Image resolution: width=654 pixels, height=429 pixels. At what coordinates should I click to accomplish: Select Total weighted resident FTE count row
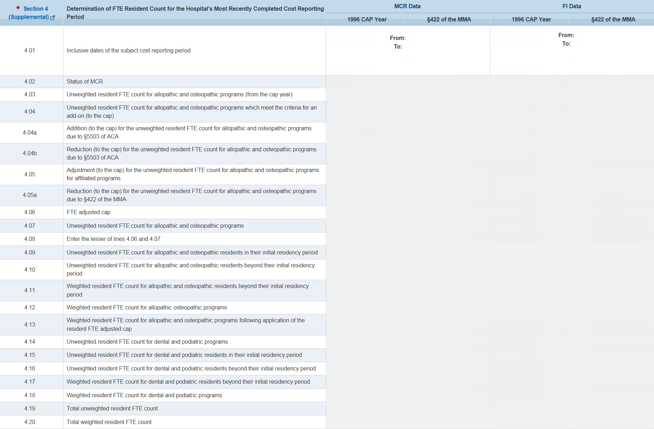click(109, 422)
